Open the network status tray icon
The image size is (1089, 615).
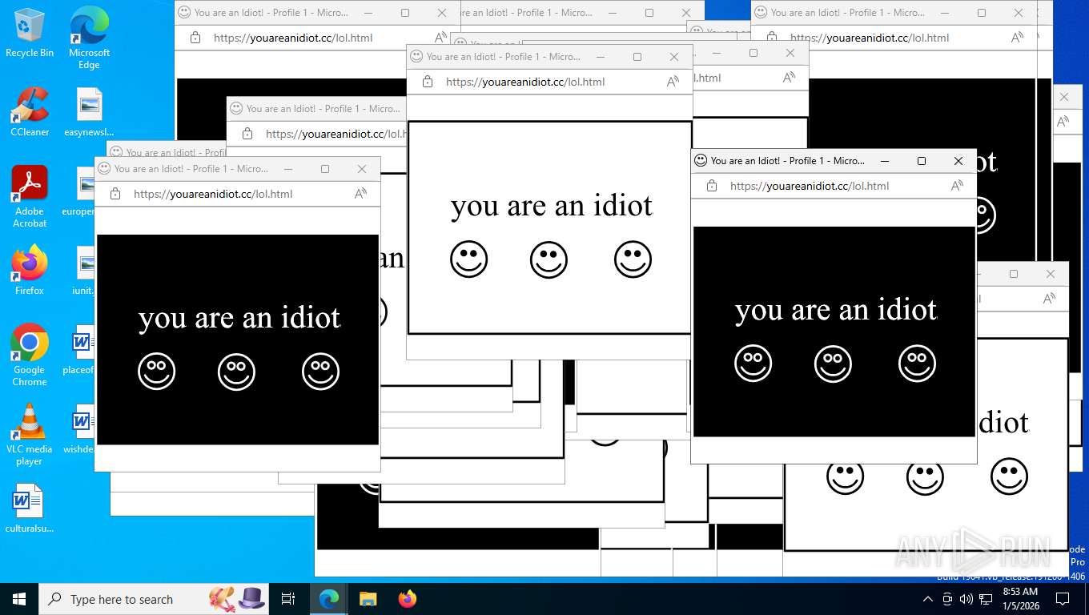[986, 599]
